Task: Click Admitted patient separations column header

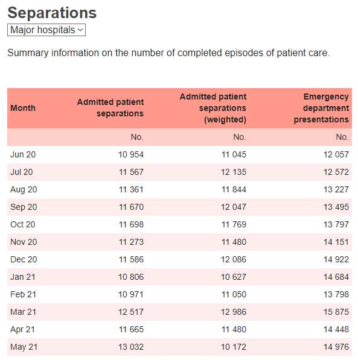Action: point(110,108)
